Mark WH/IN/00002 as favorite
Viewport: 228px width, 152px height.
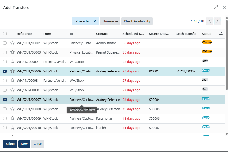12,62
